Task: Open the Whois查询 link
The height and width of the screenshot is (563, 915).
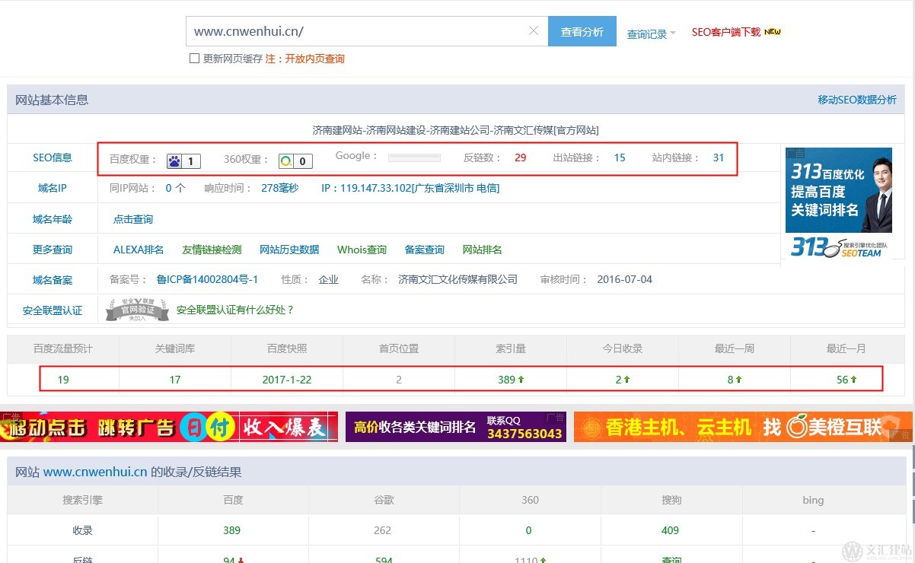Action: (x=362, y=250)
